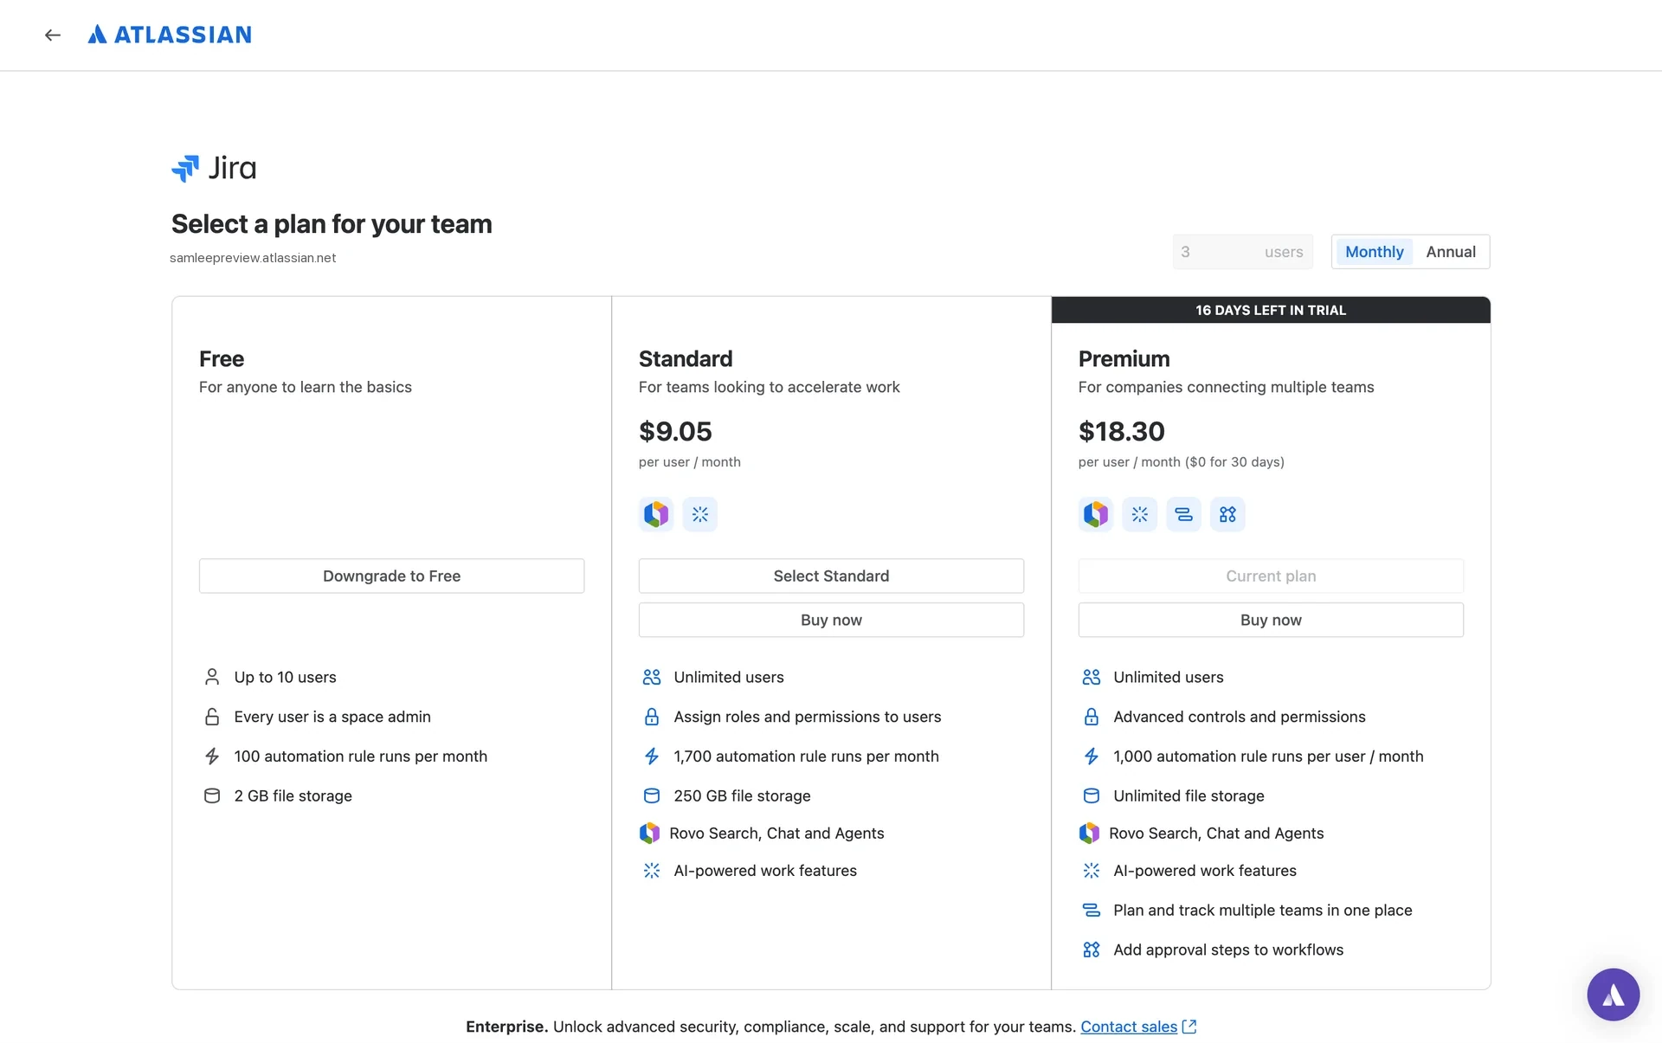Click the AI sparkle icon under Premium price
1662x1043 pixels.
point(1140,514)
